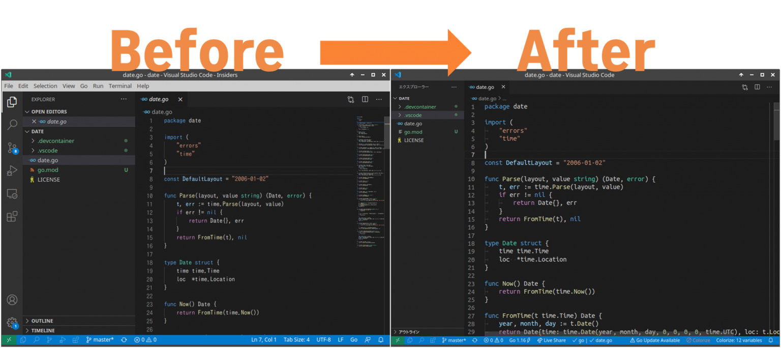Click UTF-8 encoding in Before status bar

pos(323,340)
